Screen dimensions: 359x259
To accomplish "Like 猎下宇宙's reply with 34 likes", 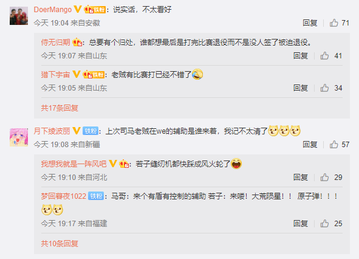I will [x=324, y=88].
